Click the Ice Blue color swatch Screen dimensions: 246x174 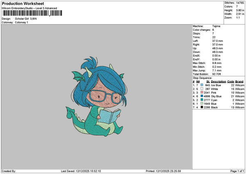pos(202,85)
